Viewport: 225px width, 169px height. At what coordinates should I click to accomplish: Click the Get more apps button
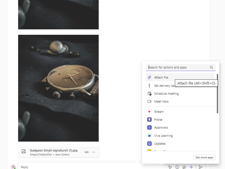point(204,157)
